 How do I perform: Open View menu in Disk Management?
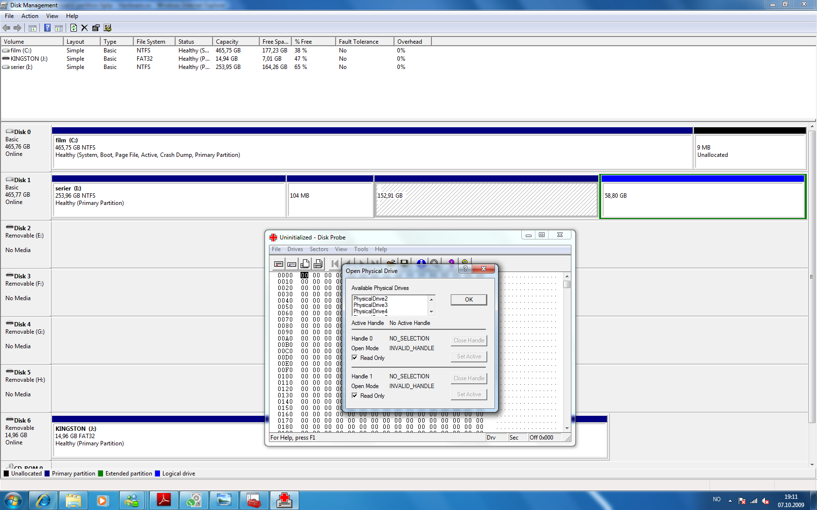point(52,16)
